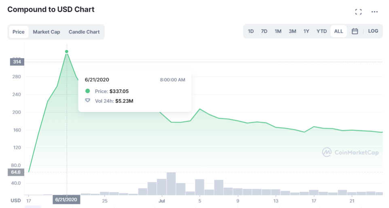Viewport: 389px width, 208px height.
Task: Switch to the Market Cap tab
Action: (47, 32)
